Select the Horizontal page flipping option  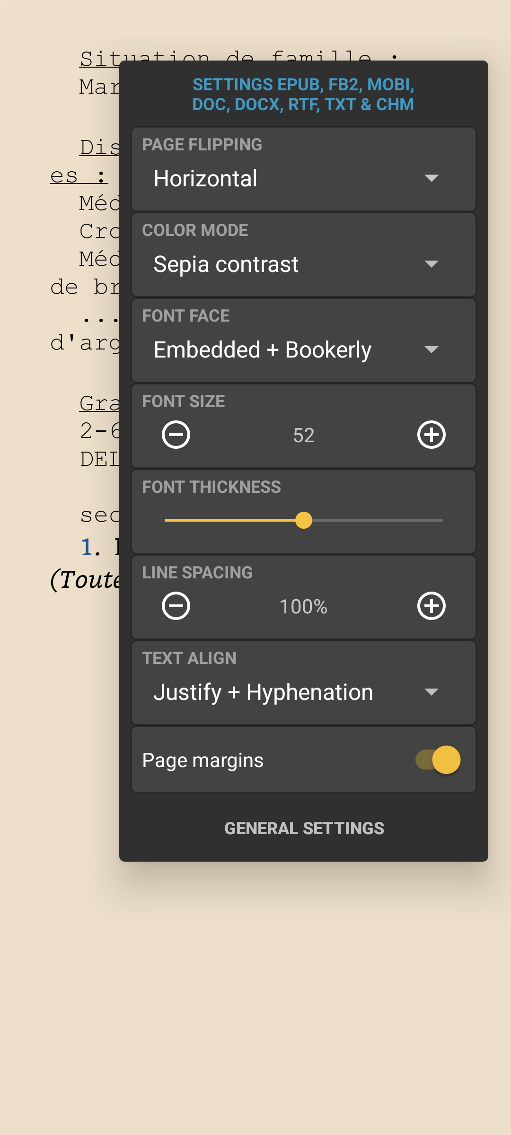click(205, 179)
